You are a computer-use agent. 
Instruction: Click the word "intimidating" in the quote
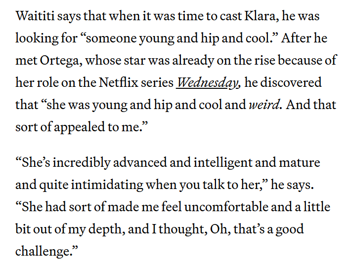tap(107, 185)
